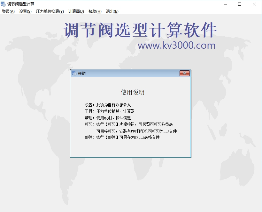Select the 邮件: 执行【邮件】 line
The image size is (262, 212).
coord(122,137)
